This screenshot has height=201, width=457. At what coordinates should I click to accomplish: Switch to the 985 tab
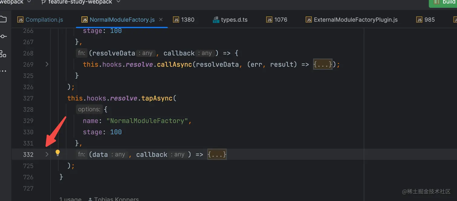click(x=426, y=20)
